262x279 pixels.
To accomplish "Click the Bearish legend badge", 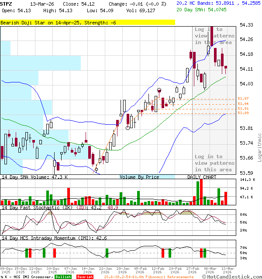I will (84, 277).
